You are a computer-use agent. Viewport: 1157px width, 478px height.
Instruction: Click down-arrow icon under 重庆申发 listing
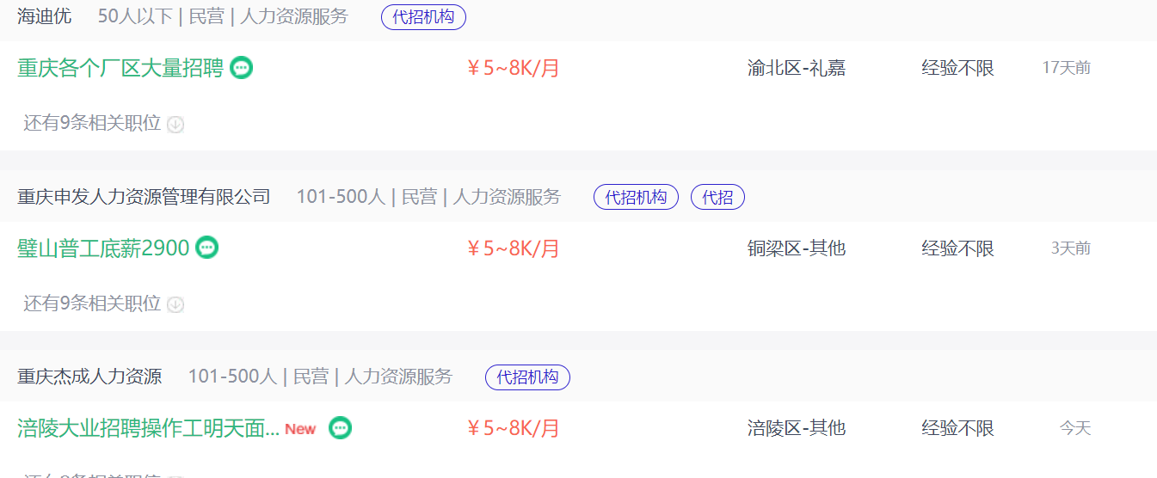175,304
